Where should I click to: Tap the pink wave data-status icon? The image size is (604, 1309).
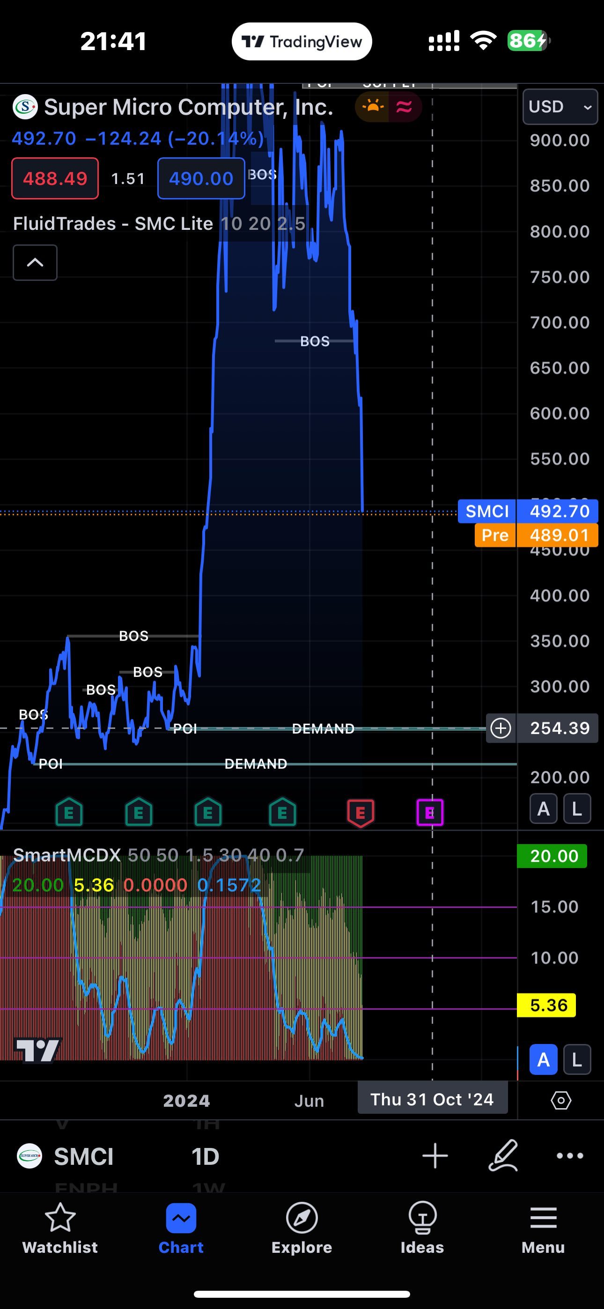coord(404,107)
